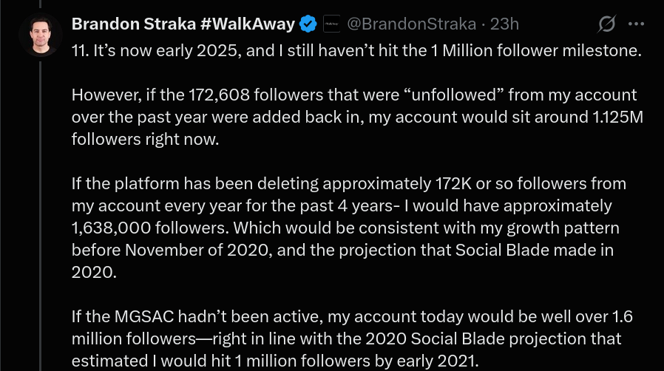
Task: Click the Grok explain-post icon
Action: [606, 24]
